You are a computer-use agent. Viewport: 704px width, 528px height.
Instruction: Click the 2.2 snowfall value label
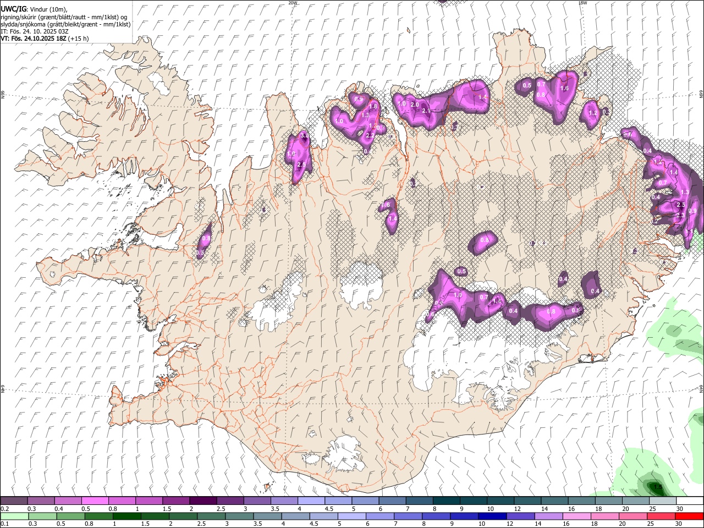point(370,135)
